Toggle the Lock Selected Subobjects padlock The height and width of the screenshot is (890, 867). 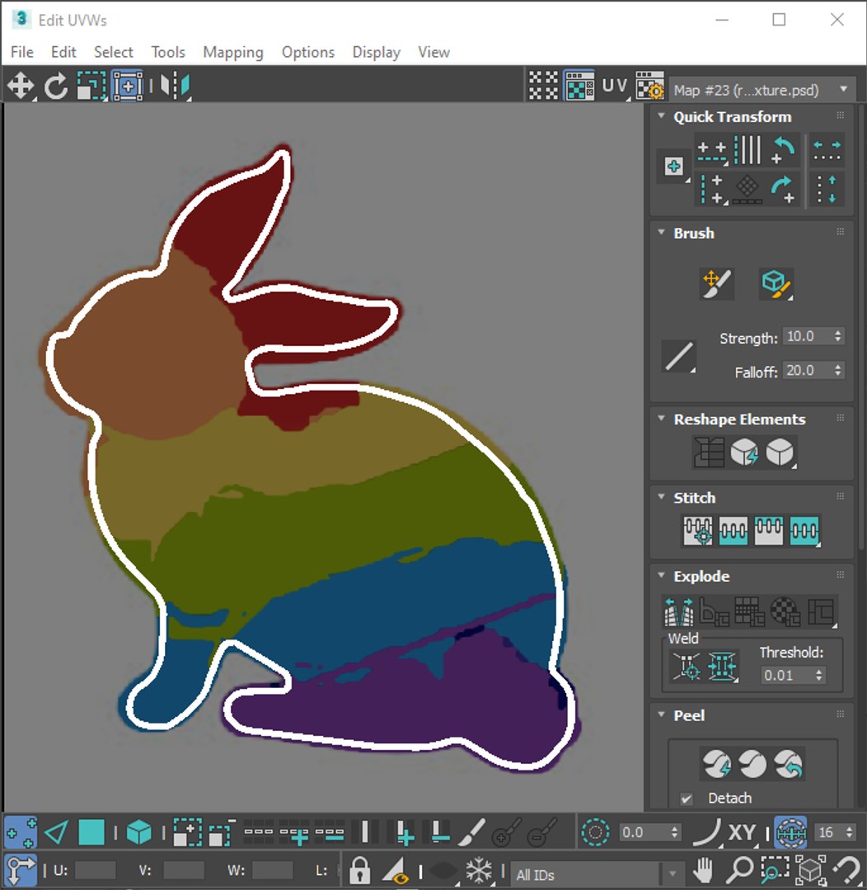pyautogui.click(x=359, y=870)
